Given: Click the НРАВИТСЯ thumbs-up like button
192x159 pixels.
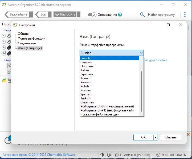Looking at the screenshot, I should point(132,155).
